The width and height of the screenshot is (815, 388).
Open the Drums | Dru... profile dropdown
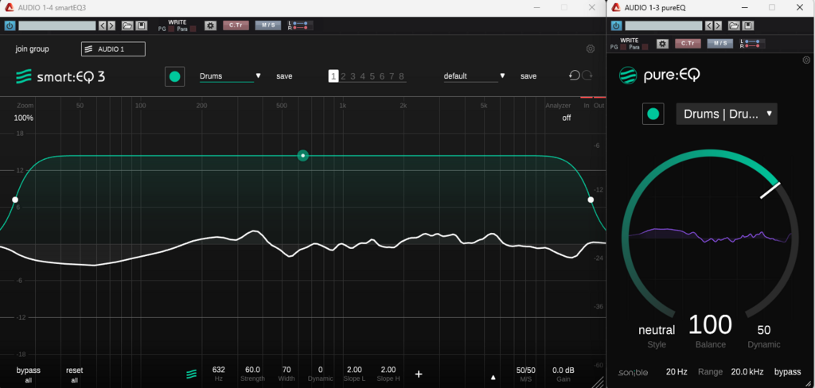[727, 114]
